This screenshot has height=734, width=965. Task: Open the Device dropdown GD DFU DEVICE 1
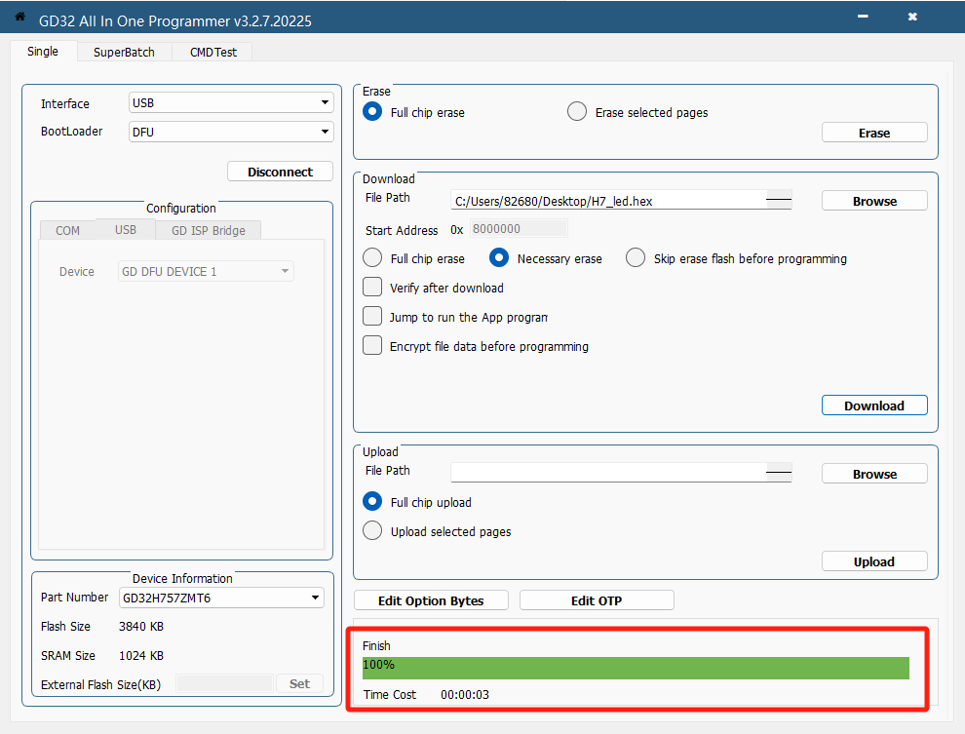point(206,271)
